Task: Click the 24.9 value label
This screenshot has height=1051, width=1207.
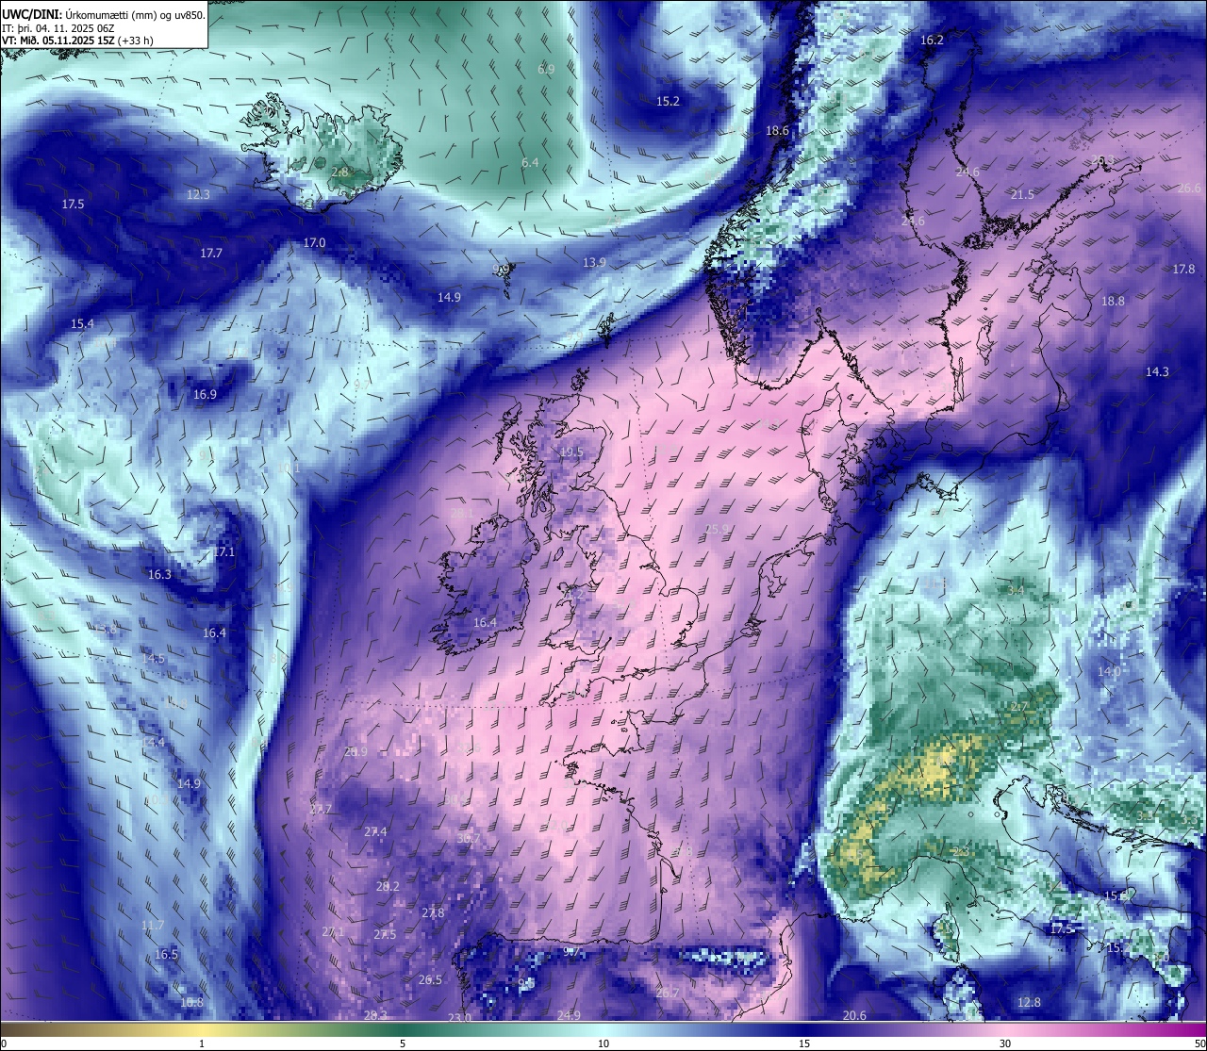Action: point(569,1015)
